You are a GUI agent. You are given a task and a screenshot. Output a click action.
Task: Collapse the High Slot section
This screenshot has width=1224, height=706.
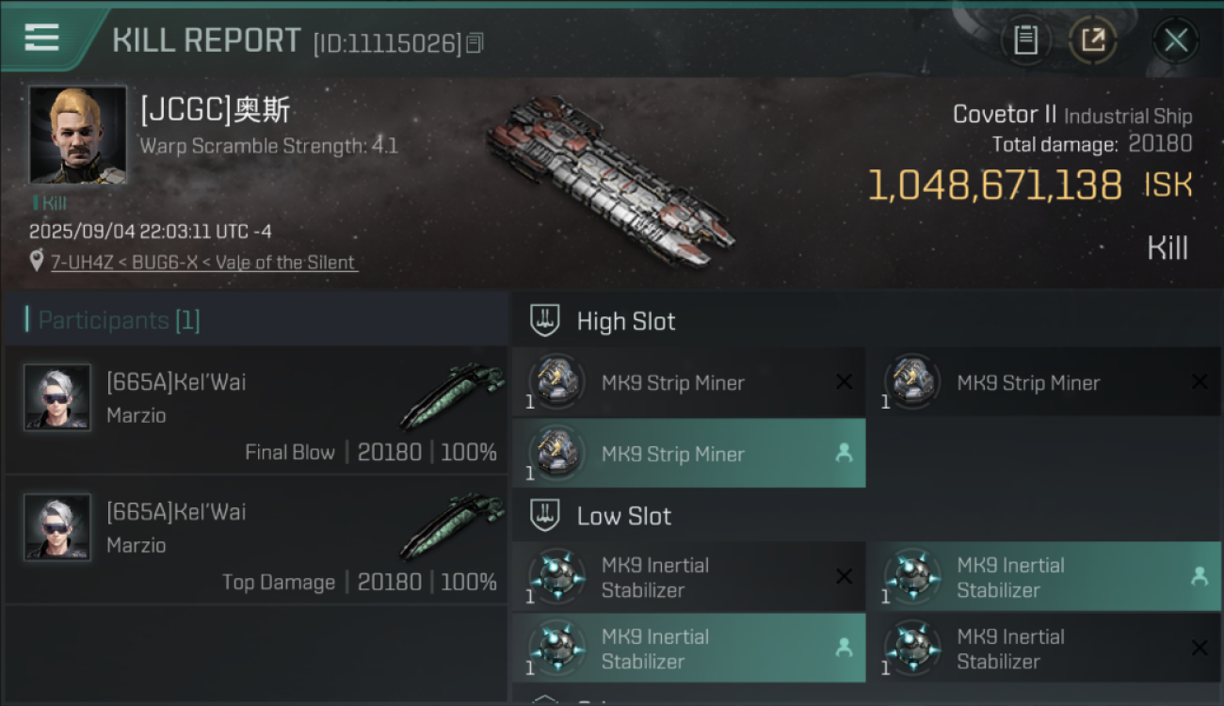pos(545,321)
